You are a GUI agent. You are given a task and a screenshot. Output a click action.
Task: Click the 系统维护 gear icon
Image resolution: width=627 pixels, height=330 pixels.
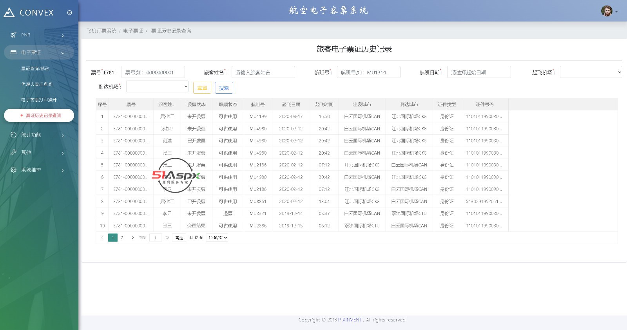(13, 170)
